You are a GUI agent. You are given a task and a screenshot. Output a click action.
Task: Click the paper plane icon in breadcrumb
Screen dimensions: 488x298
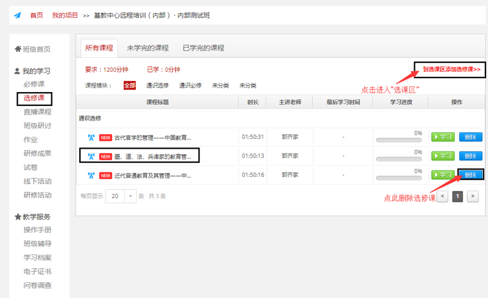click(18, 15)
